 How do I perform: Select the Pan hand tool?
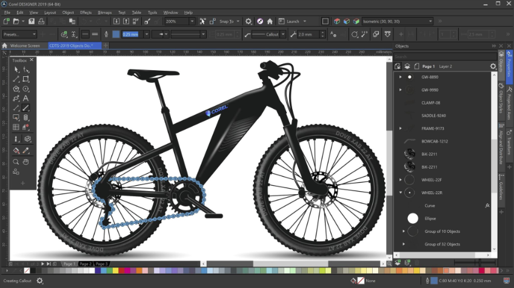(26, 162)
